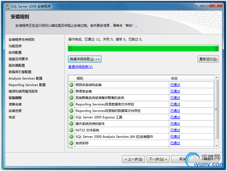Click the green rule-check progress bar
Image resolution: width=227 pixels, height=171 pixels.
pos(143,48)
